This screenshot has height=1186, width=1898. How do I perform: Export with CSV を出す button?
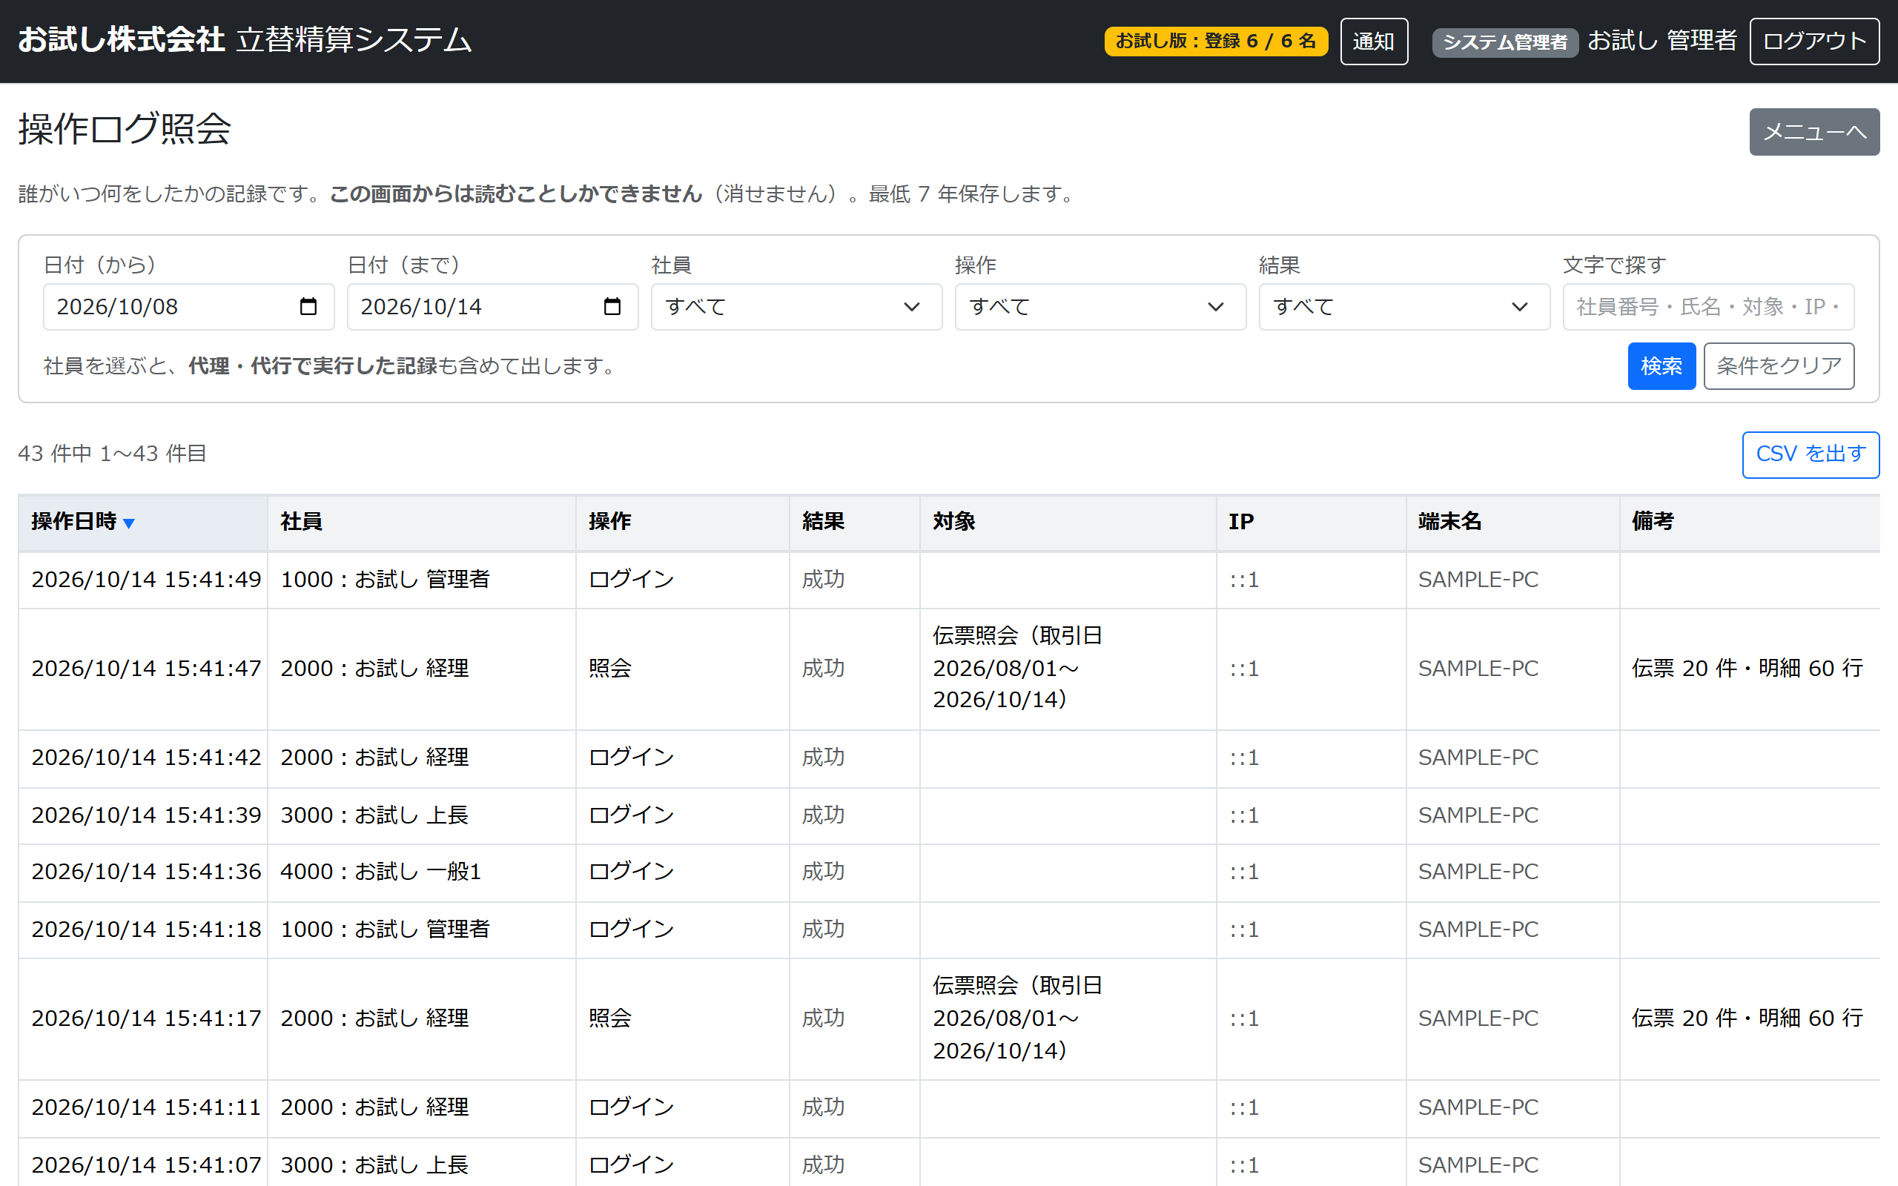[x=1811, y=454]
